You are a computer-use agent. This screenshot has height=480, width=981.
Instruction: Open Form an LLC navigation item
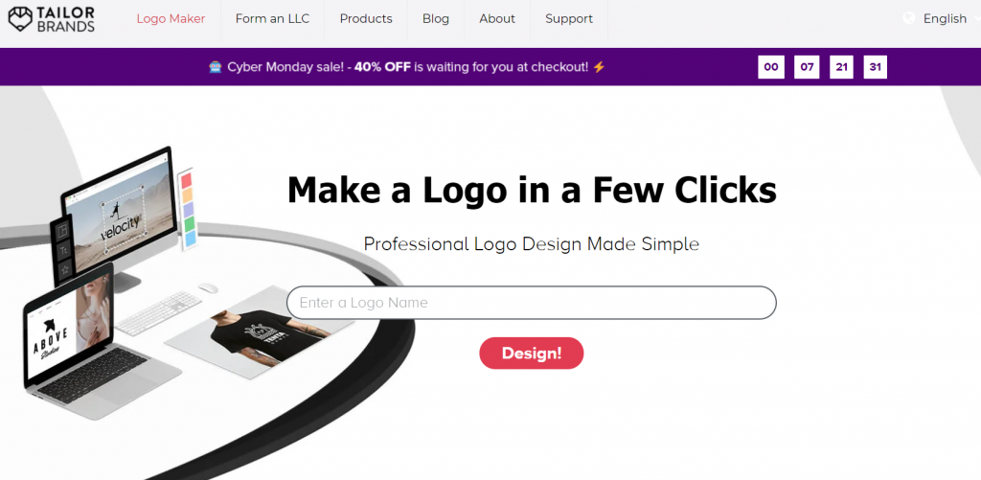(272, 19)
